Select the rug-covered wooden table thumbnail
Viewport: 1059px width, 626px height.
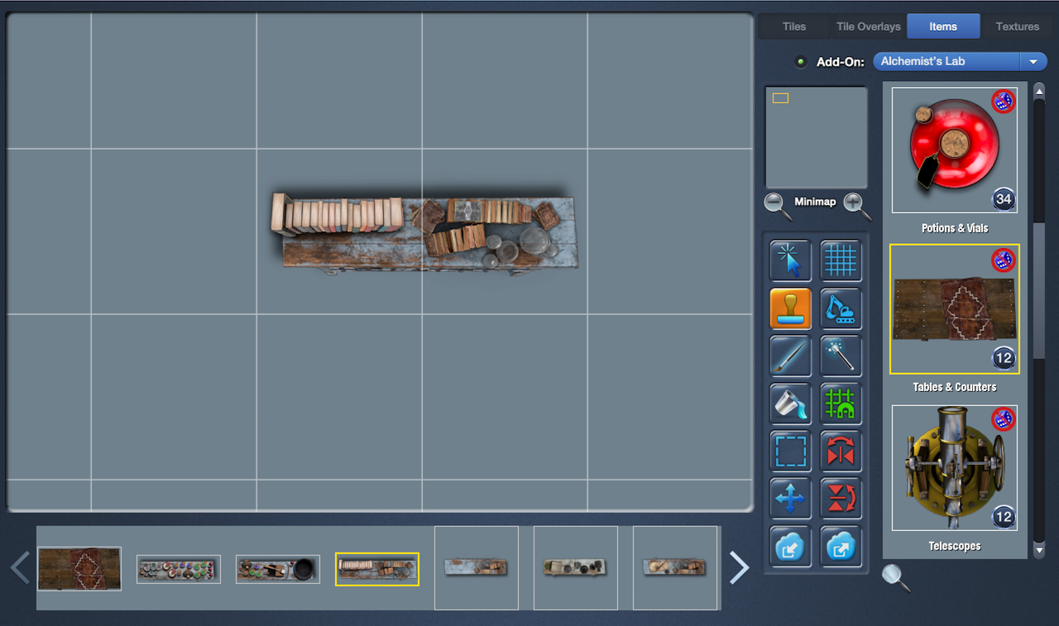pos(79,569)
